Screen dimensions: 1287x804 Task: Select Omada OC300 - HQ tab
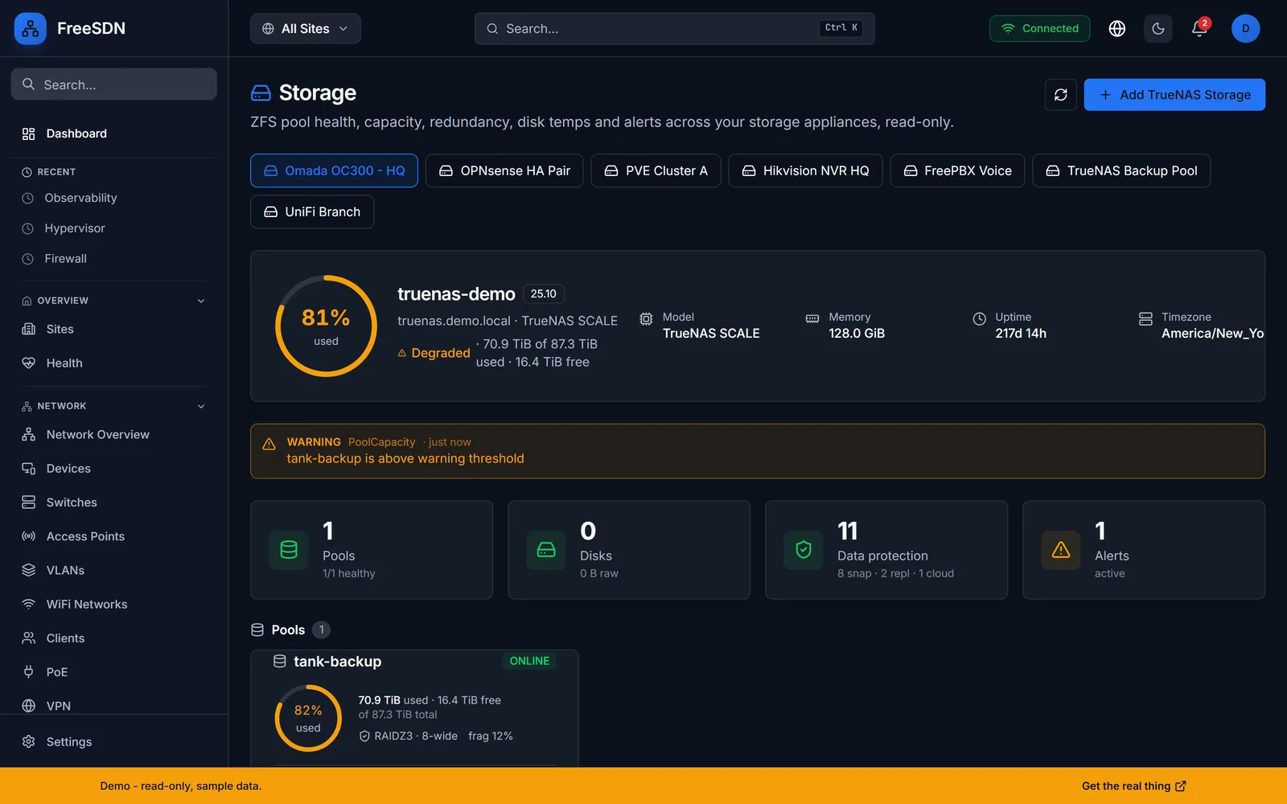point(334,170)
